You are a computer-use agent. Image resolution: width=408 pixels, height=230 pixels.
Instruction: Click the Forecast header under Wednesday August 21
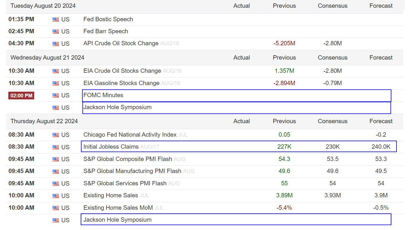click(x=381, y=58)
